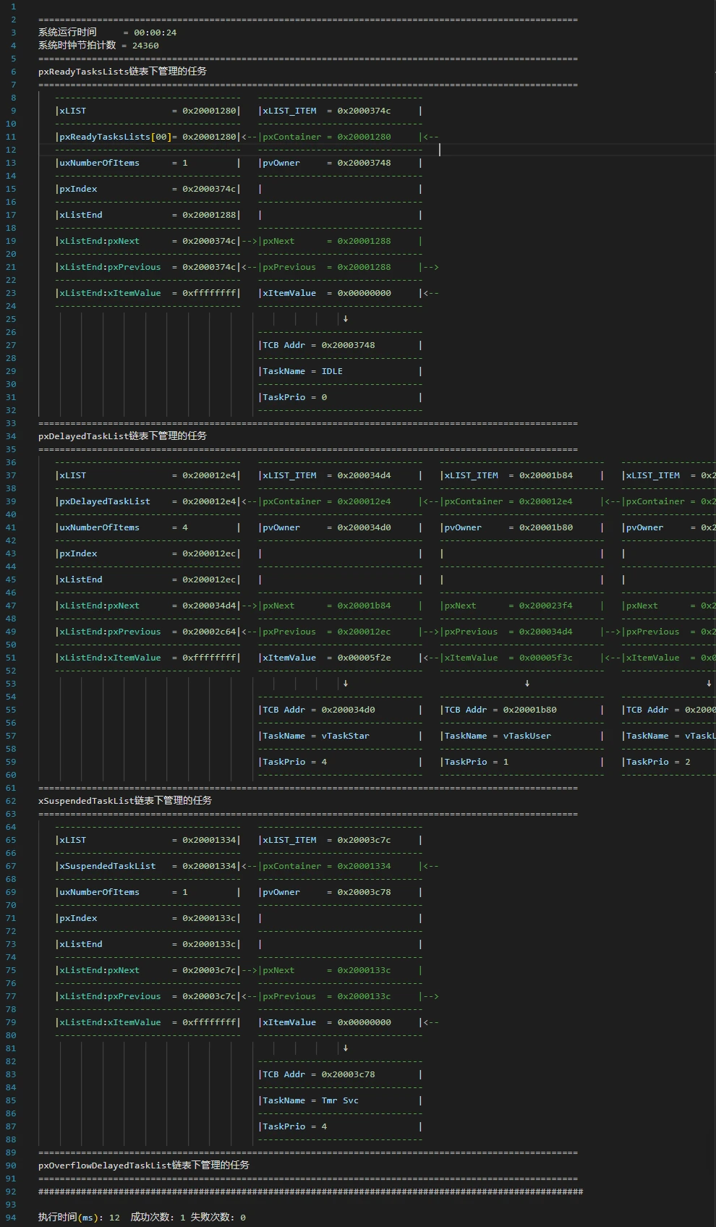Click pxNext value 0x20001288
716x1227 pixels.
[364, 241]
